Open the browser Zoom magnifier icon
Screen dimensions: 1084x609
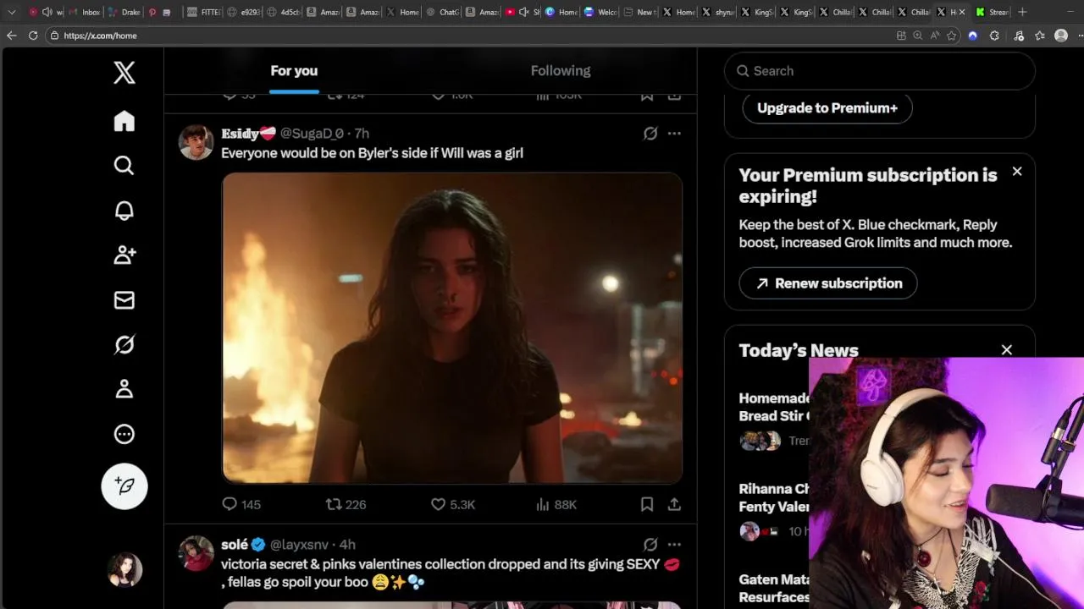917,36
